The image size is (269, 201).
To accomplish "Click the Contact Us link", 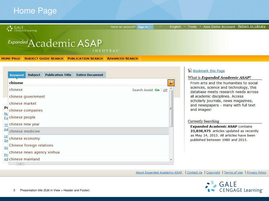I will coord(195,172).
